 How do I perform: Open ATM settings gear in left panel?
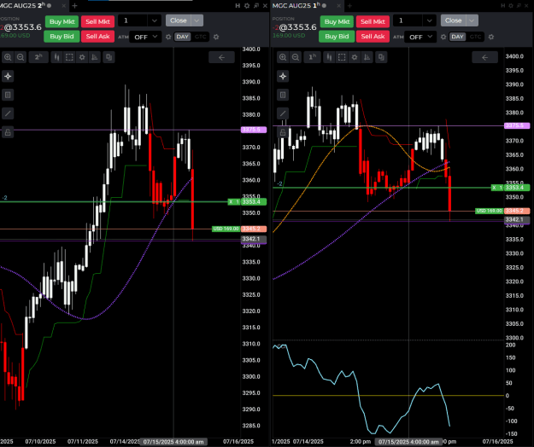point(168,37)
